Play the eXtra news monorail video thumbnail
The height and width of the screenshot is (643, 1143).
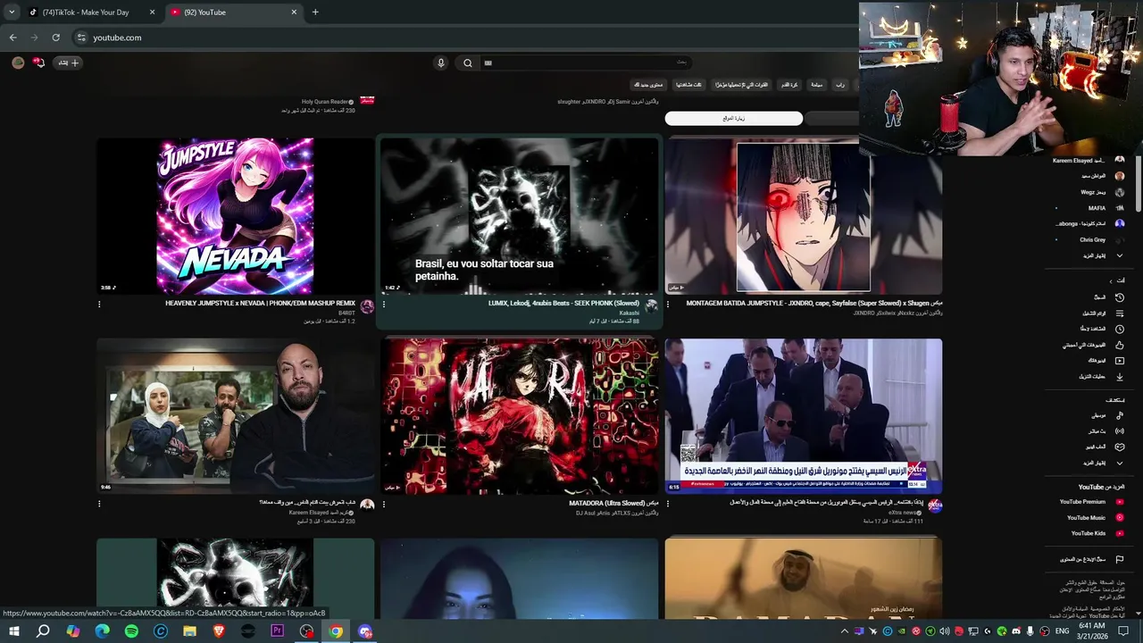[x=803, y=416]
